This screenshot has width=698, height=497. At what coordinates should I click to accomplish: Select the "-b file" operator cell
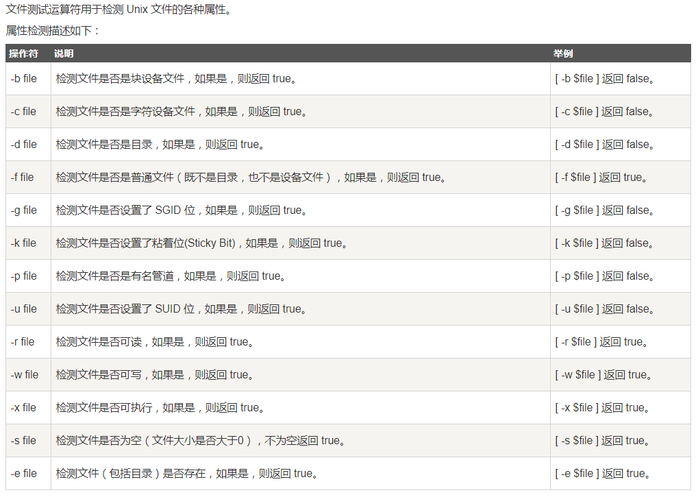tap(24, 79)
